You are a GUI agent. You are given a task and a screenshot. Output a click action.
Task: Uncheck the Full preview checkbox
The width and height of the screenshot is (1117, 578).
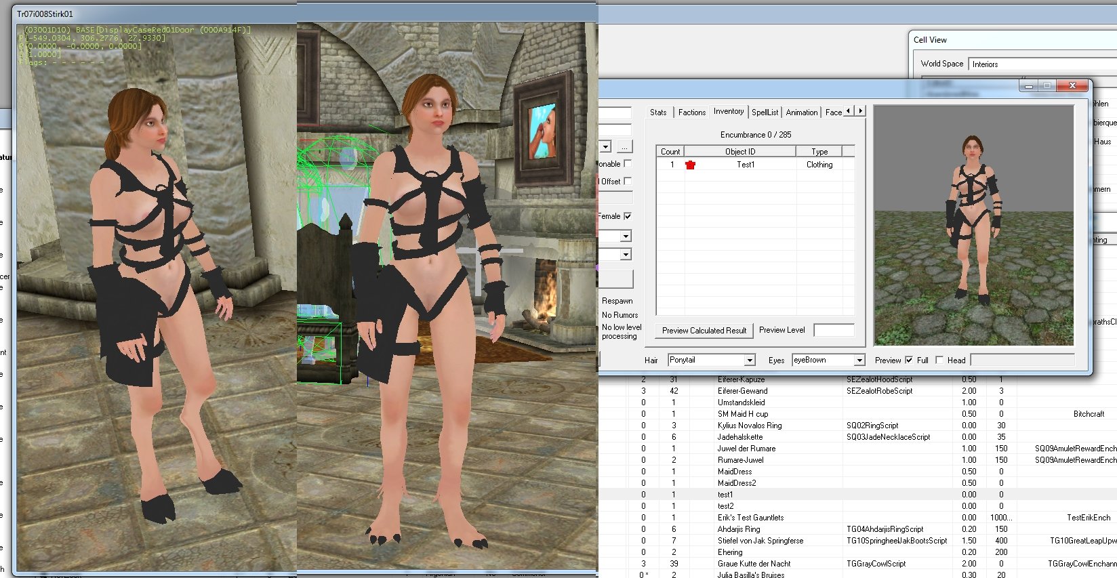(909, 360)
